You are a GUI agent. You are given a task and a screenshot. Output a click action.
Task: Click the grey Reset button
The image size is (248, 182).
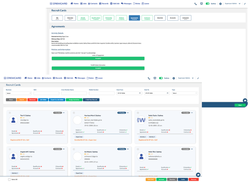11,99
